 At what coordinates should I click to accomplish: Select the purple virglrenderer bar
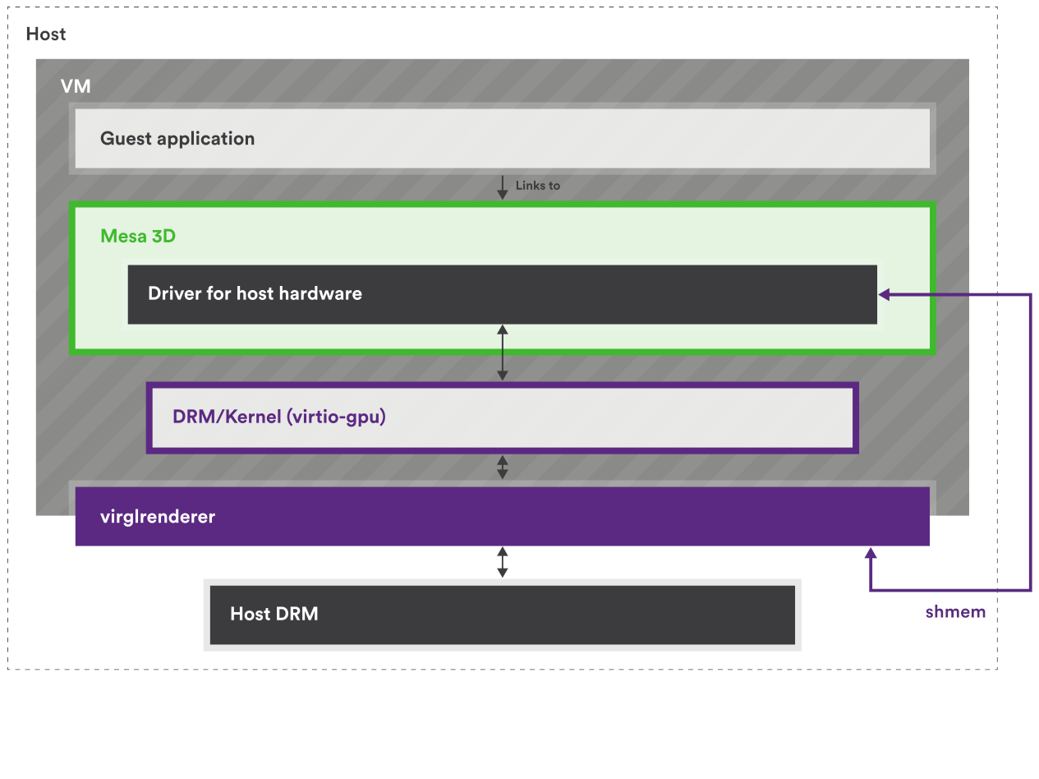tap(501, 516)
